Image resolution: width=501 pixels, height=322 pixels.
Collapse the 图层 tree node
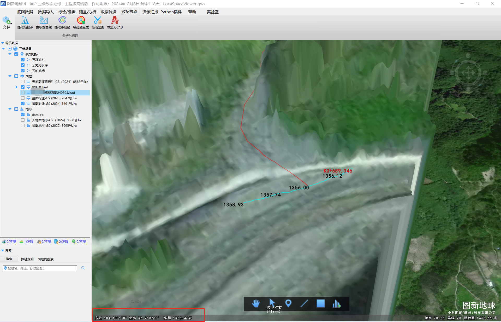coord(10,76)
